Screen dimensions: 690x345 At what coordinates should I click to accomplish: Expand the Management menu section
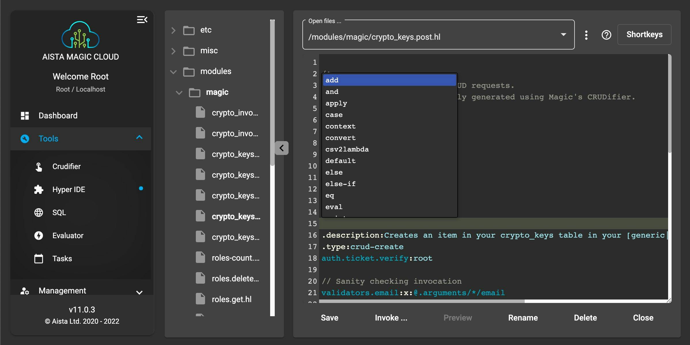(x=139, y=292)
